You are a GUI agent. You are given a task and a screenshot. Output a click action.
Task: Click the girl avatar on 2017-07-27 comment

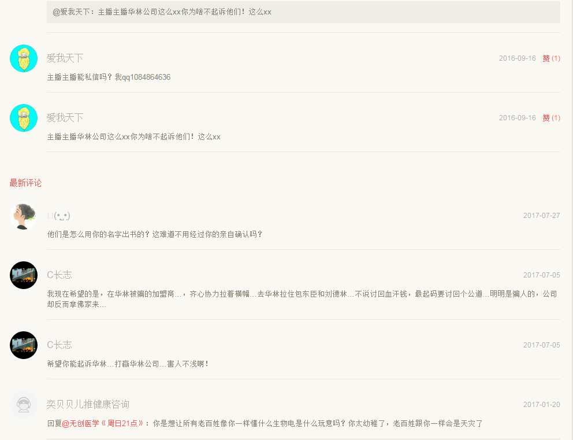coord(24,216)
